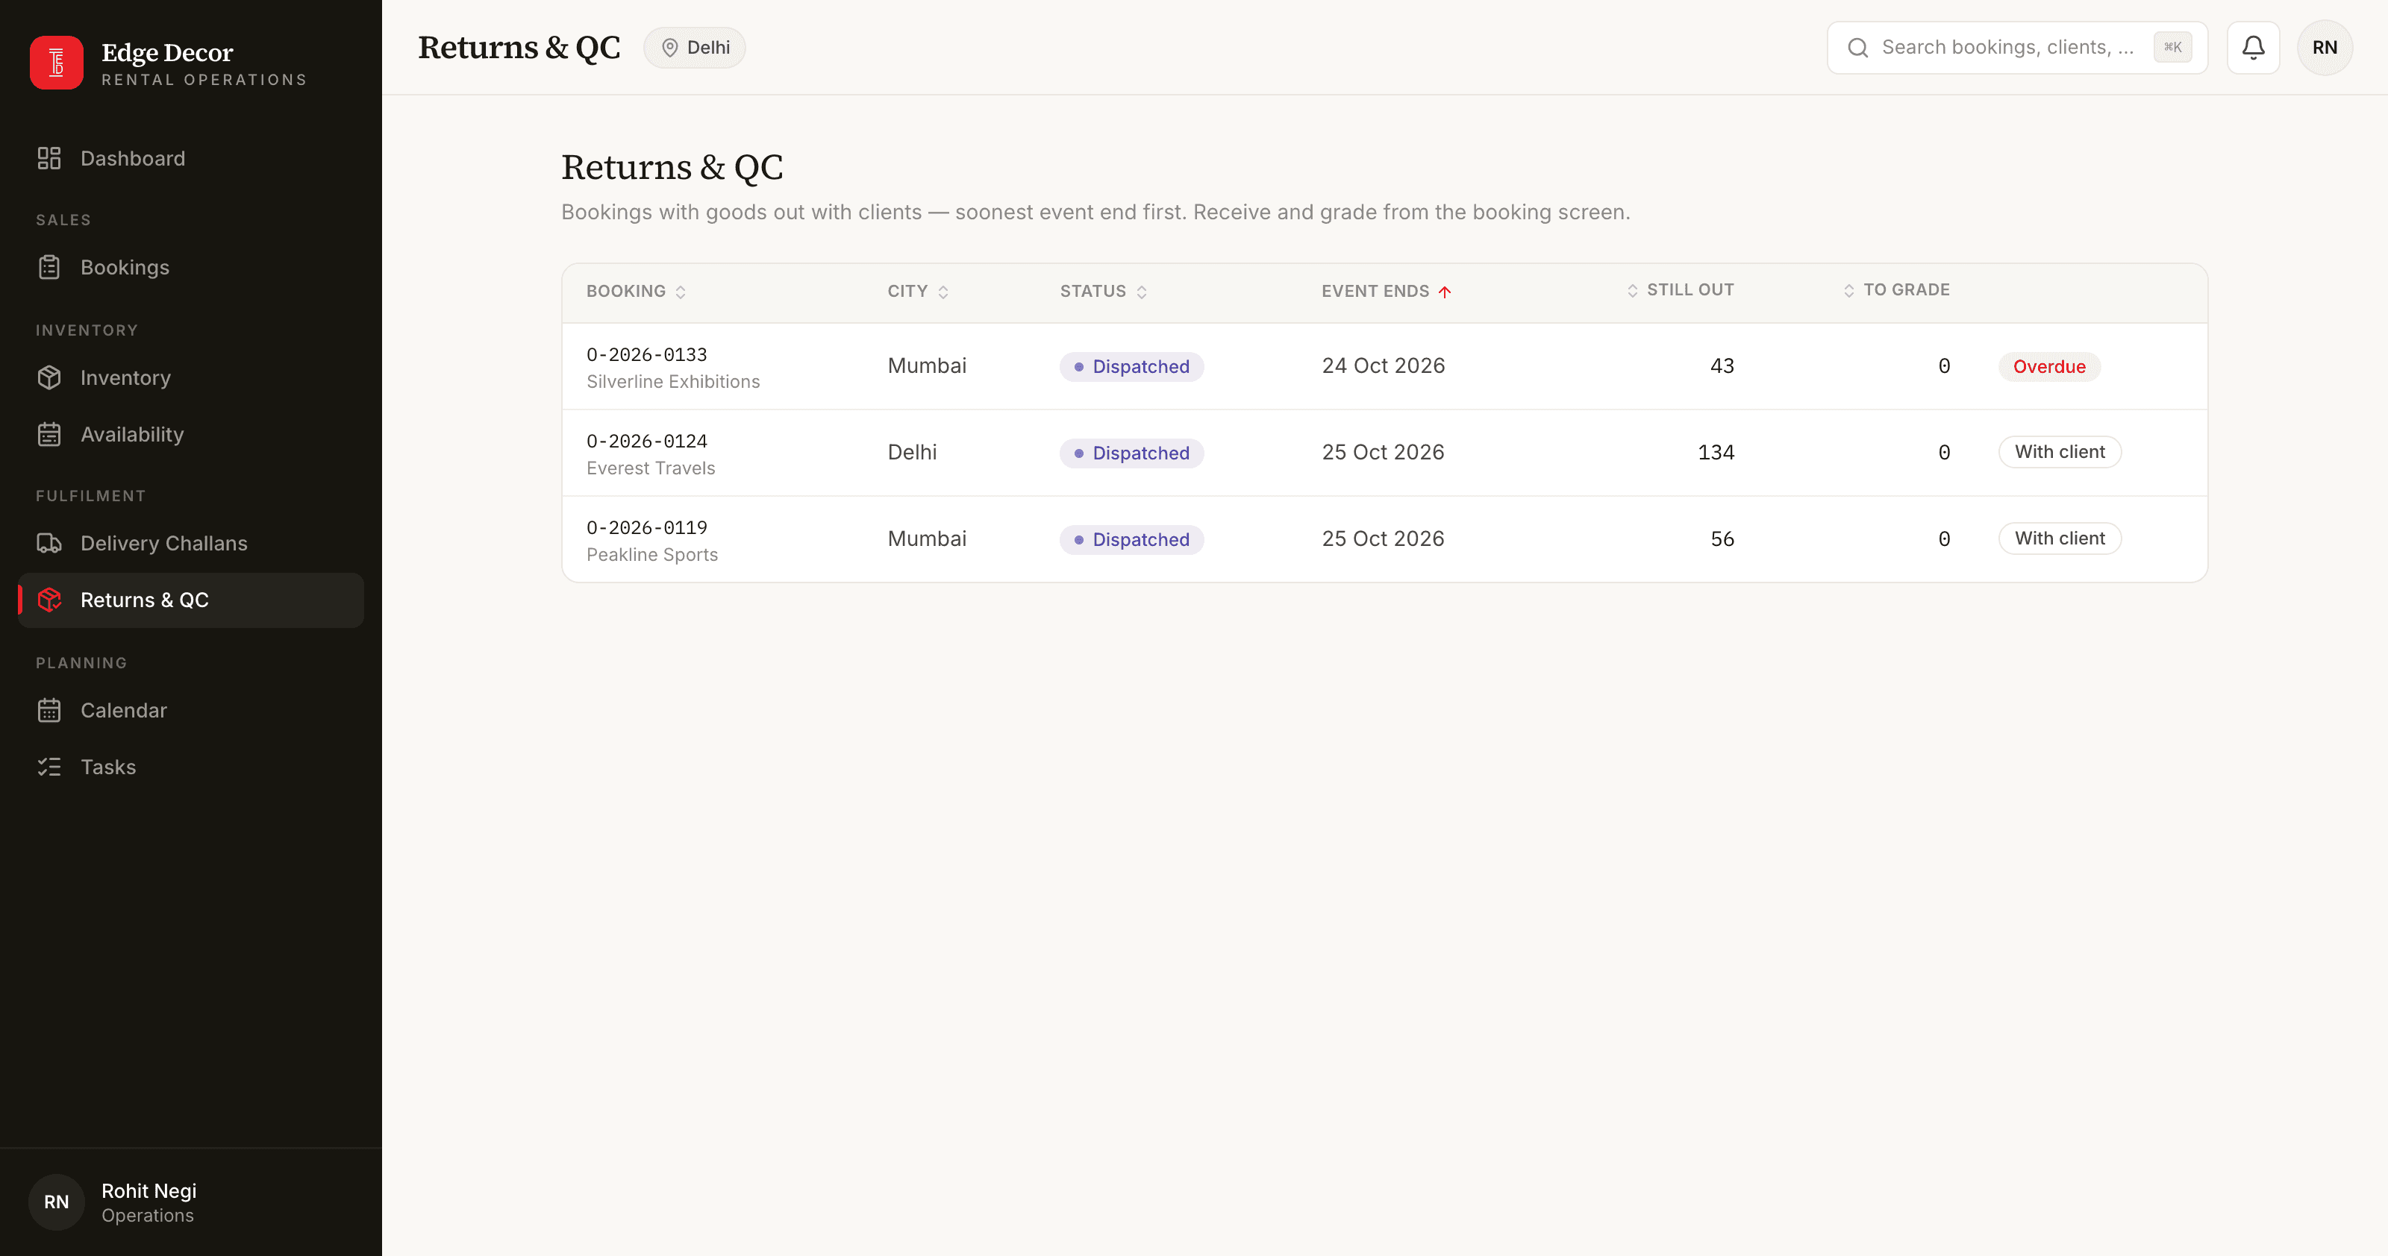Click the ⌘K shortcut hint

[2172, 47]
